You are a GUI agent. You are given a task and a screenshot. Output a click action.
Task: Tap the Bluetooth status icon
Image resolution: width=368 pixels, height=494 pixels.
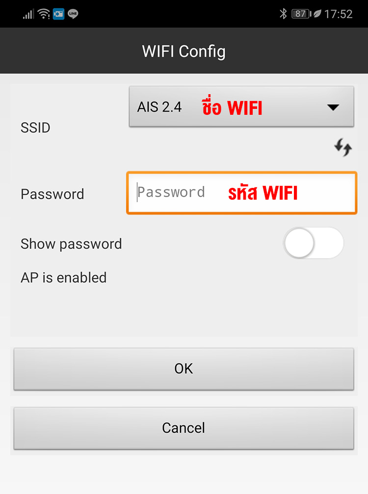pos(283,14)
